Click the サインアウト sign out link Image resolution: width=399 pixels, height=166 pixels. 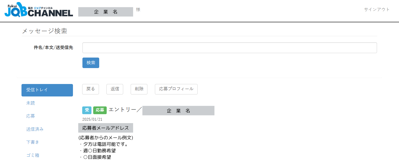point(377,9)
